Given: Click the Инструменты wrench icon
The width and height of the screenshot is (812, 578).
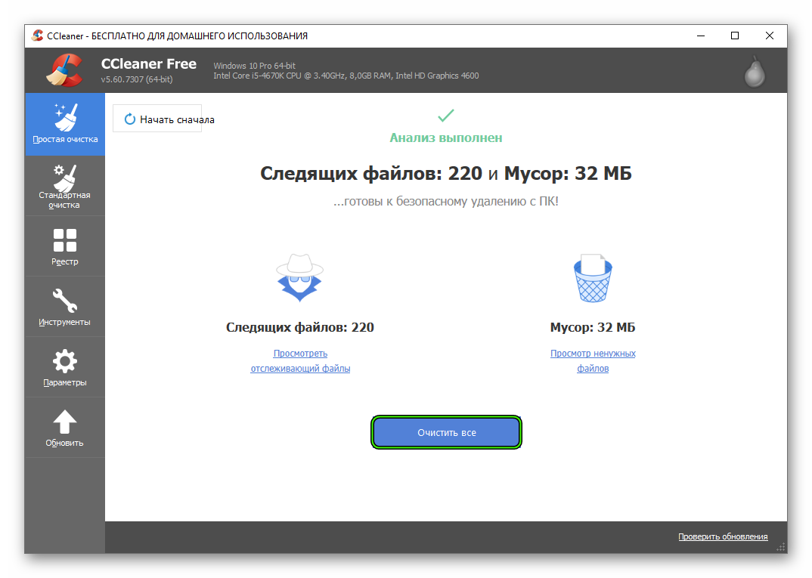Looking at the screenshot, I should 65,298.
